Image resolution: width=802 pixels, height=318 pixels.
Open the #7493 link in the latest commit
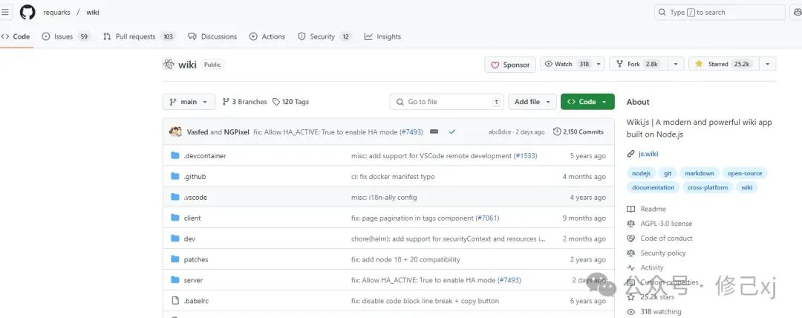411,132
